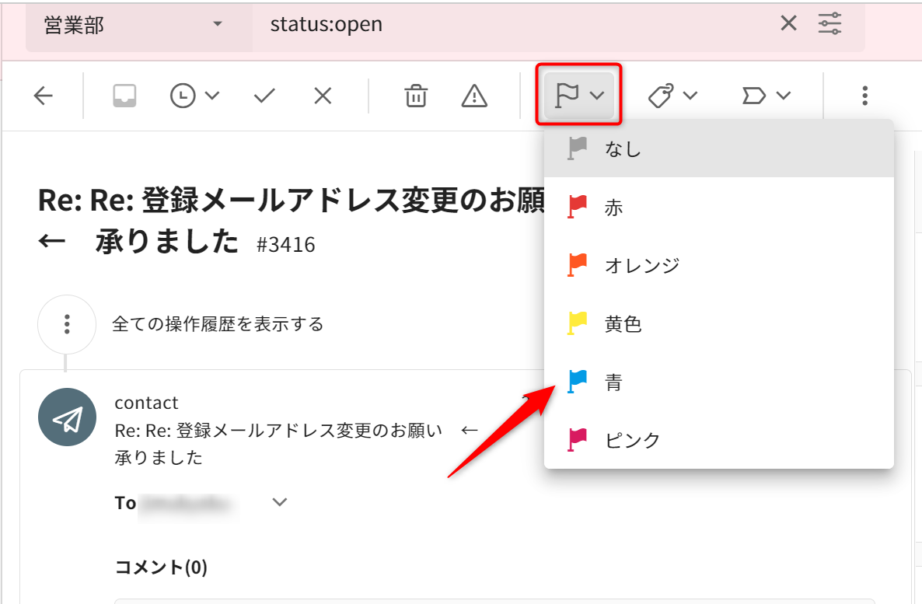Choose the 青 blue flag option

coord(614,382)
